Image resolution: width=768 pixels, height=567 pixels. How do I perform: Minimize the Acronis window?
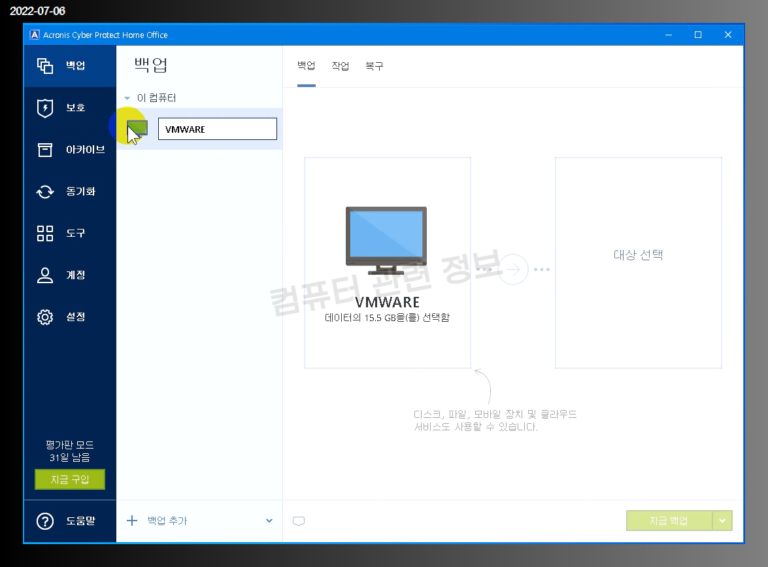point(669,35)
